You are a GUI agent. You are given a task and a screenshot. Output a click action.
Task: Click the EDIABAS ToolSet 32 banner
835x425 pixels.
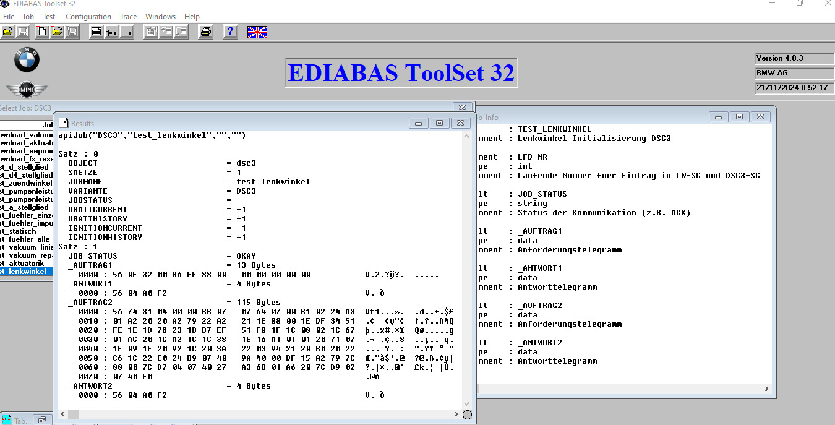pyautogui.click(x=401, y=73)
